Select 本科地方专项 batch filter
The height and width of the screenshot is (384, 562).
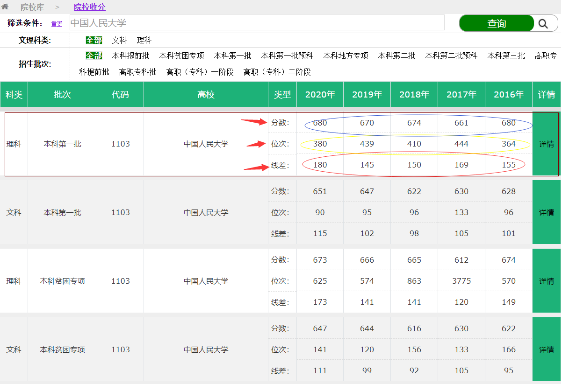coord(346,56)
